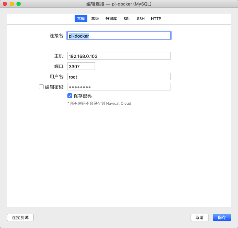Save the connection with 保存
This screenshot has height=228, width=238.
pos(222,217)
